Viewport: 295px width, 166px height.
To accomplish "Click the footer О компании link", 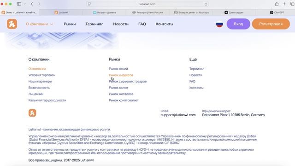I will (37, 69).
